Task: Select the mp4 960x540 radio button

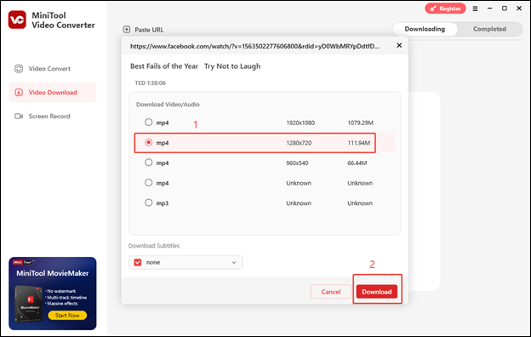Action: click(x=148, y=163)
